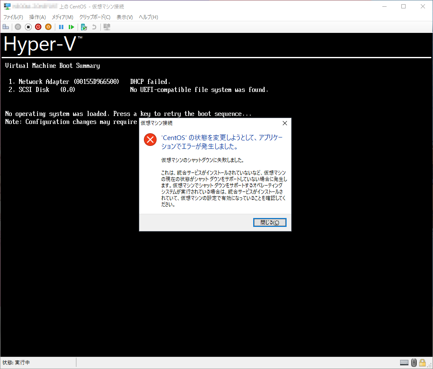Viewport: 433px width, 369px height.
Task: Click the keyboard icon in the status bar
Action: pyautogui.click(x=404, y=363)
